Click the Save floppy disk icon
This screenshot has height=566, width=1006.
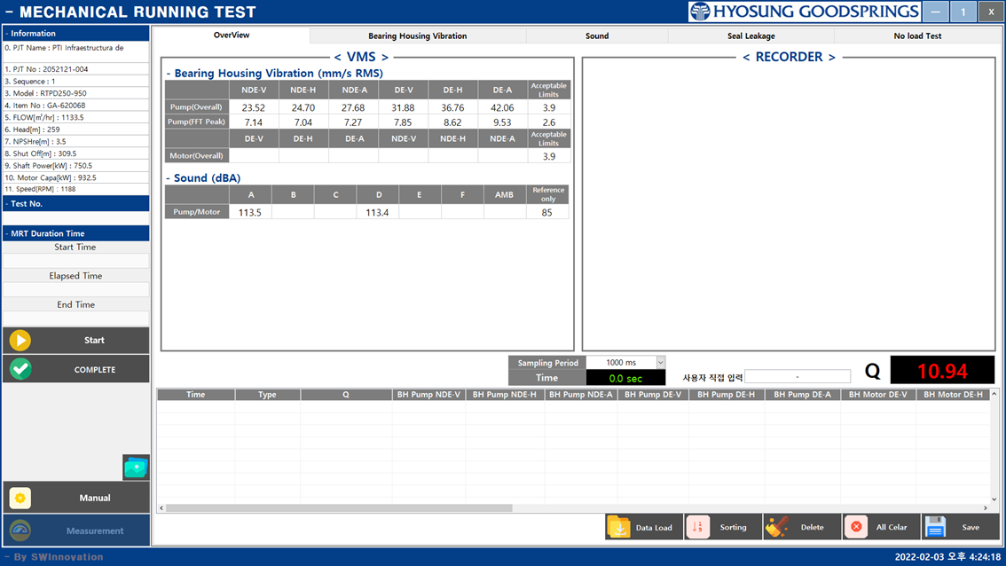[x=935, y=527]
